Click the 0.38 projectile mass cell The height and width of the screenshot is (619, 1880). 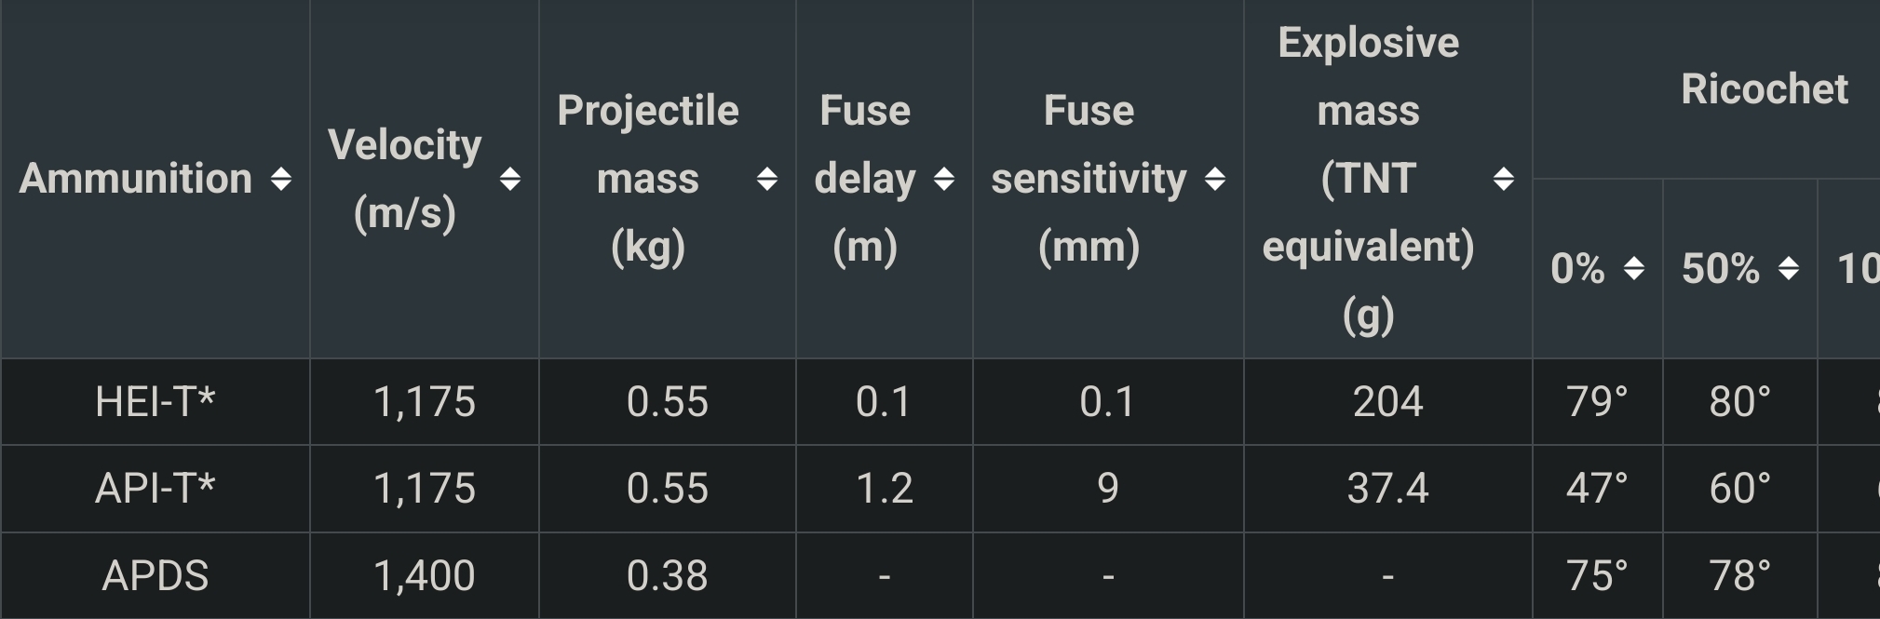[668, 575]
